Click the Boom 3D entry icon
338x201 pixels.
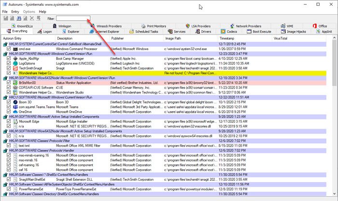pos(15,102)
